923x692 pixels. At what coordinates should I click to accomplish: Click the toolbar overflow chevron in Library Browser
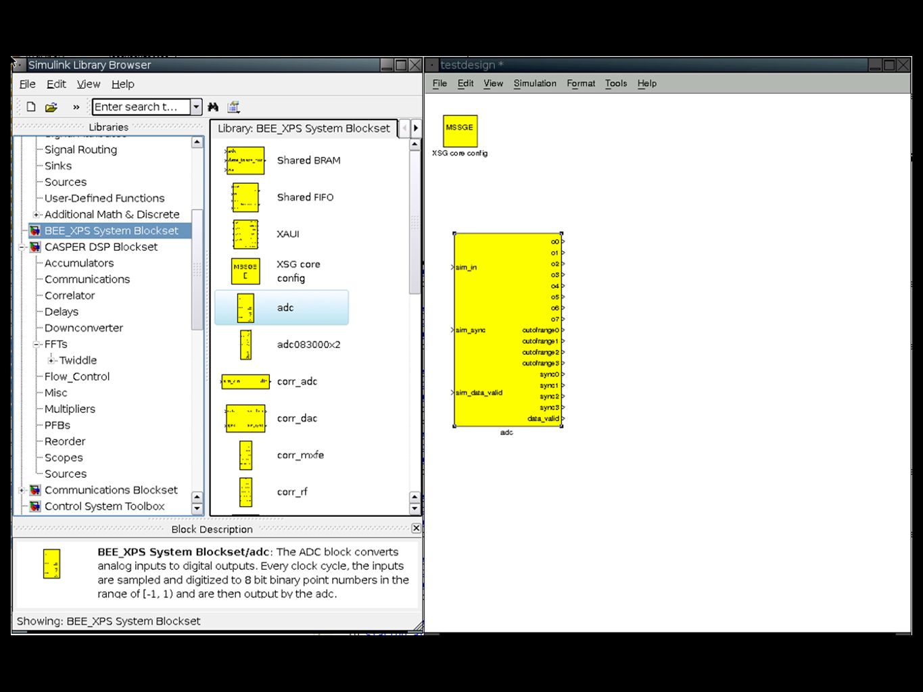(x=76, y=107)
